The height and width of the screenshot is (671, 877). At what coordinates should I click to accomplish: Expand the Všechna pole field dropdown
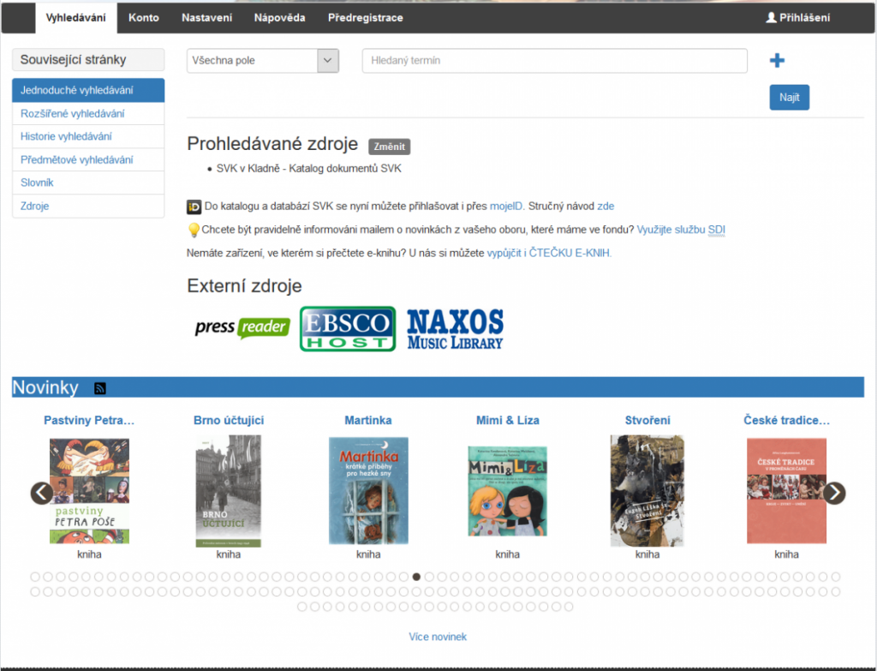[328, 61]
